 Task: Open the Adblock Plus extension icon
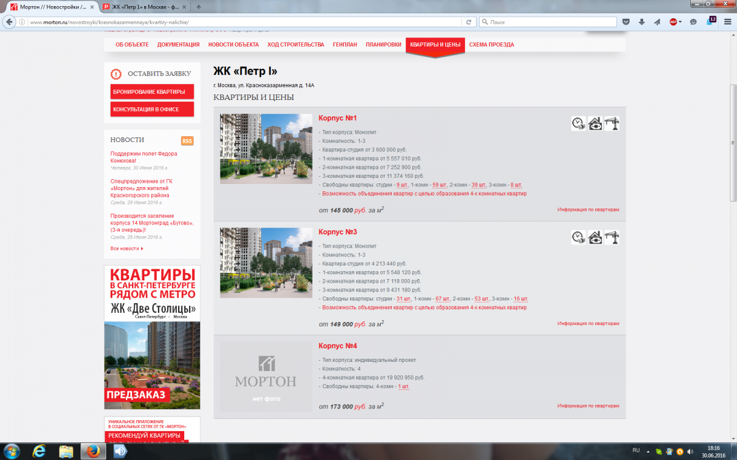pyautogui.click(x=673, y=21)
